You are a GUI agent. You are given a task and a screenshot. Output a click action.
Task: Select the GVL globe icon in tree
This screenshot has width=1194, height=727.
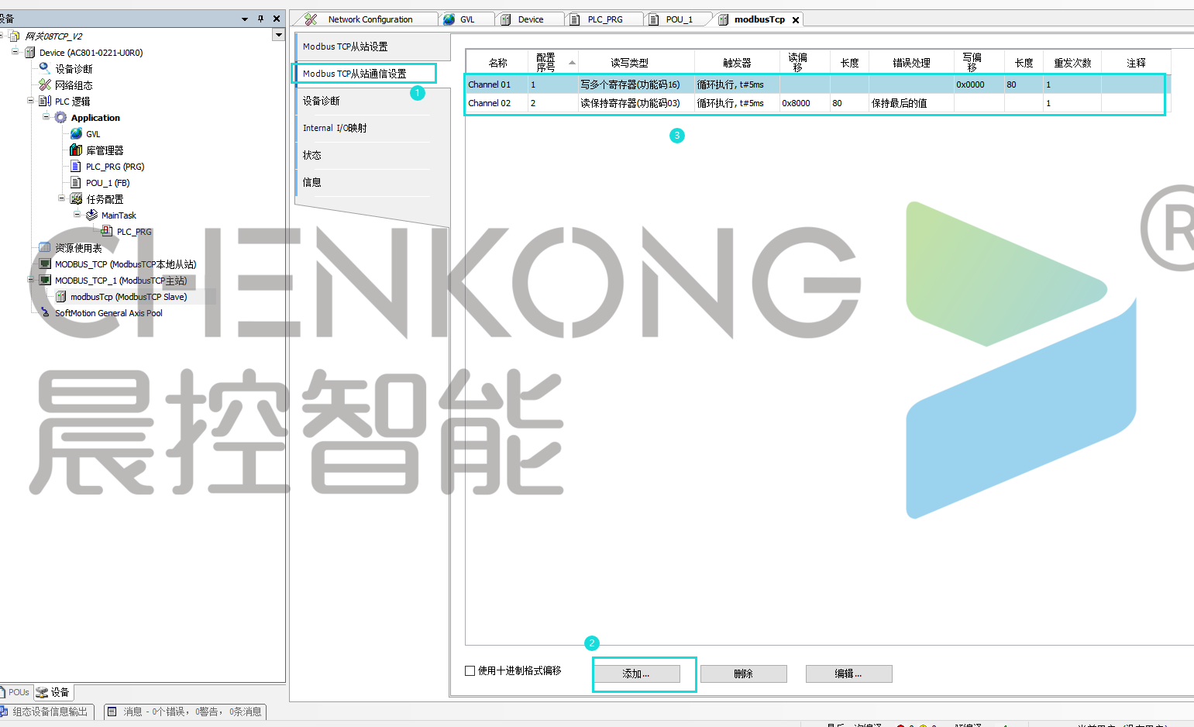[x=76, y=133]
